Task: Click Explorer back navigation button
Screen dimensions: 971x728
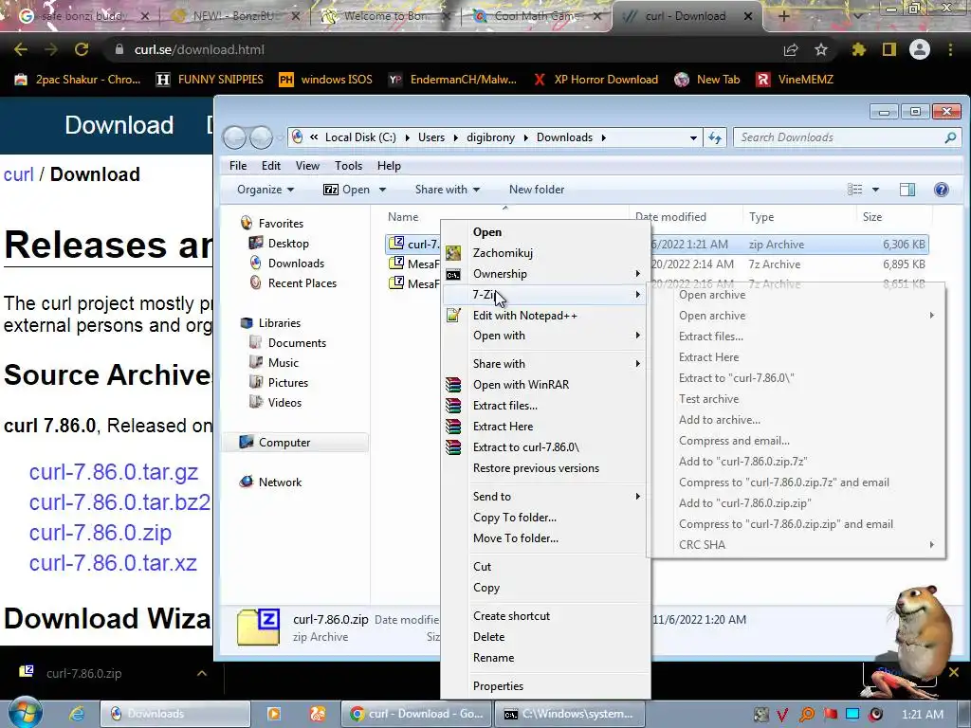Action: [235, 137]
